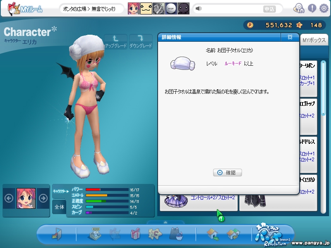Open the exclamation notice icon
The height and width of the screenshot is (248, 331).
click(x=312, y=8)
